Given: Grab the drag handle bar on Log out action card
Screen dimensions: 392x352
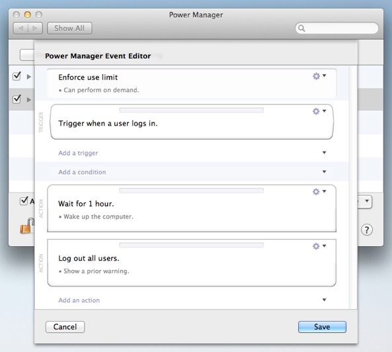Looking at the screenshot, I should (192, 245).
